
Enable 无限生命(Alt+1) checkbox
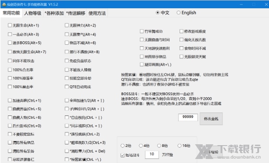pyautogui.click(x=10, y=25)
